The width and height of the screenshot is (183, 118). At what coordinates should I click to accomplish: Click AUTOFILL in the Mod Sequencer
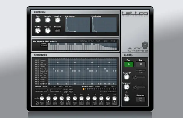[x=83, y=41]
